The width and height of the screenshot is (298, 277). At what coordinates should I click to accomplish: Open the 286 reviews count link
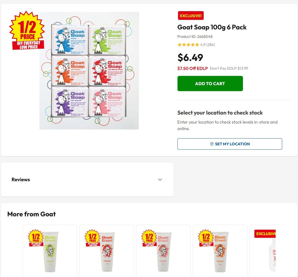210,45
